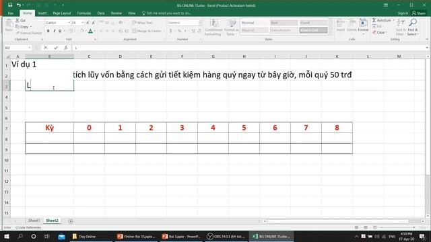The height and width of the screenshot is (242, 431).
Task: Switch to the Page Layout ribbon tab
Action: (62, 13)
